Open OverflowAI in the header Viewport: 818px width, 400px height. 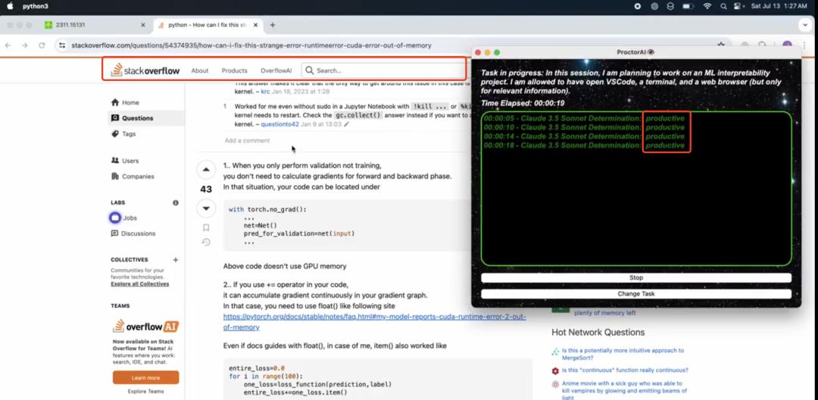[x=276, y=70]
